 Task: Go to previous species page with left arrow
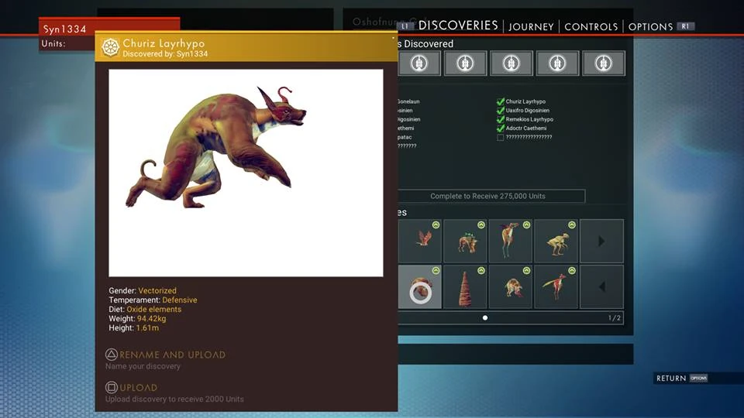tap(601, 286)
